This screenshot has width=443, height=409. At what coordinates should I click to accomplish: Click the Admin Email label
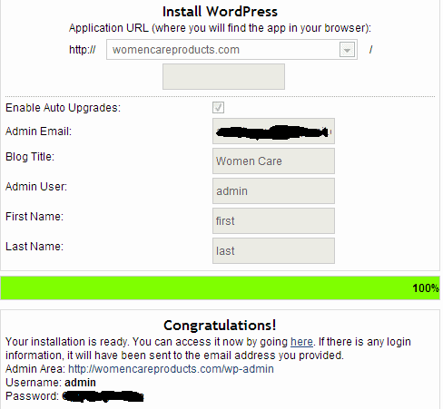click(38, 131)
